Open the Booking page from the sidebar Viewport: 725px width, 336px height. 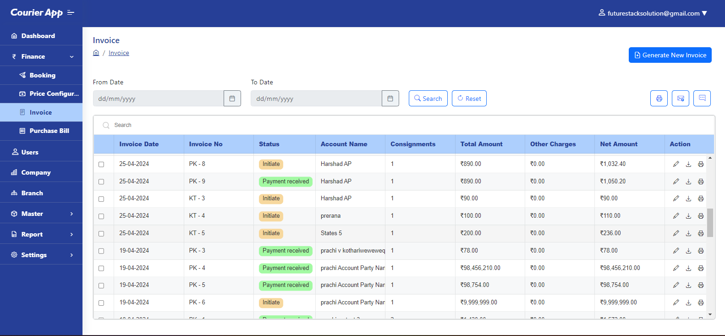[x=42, y=75]
